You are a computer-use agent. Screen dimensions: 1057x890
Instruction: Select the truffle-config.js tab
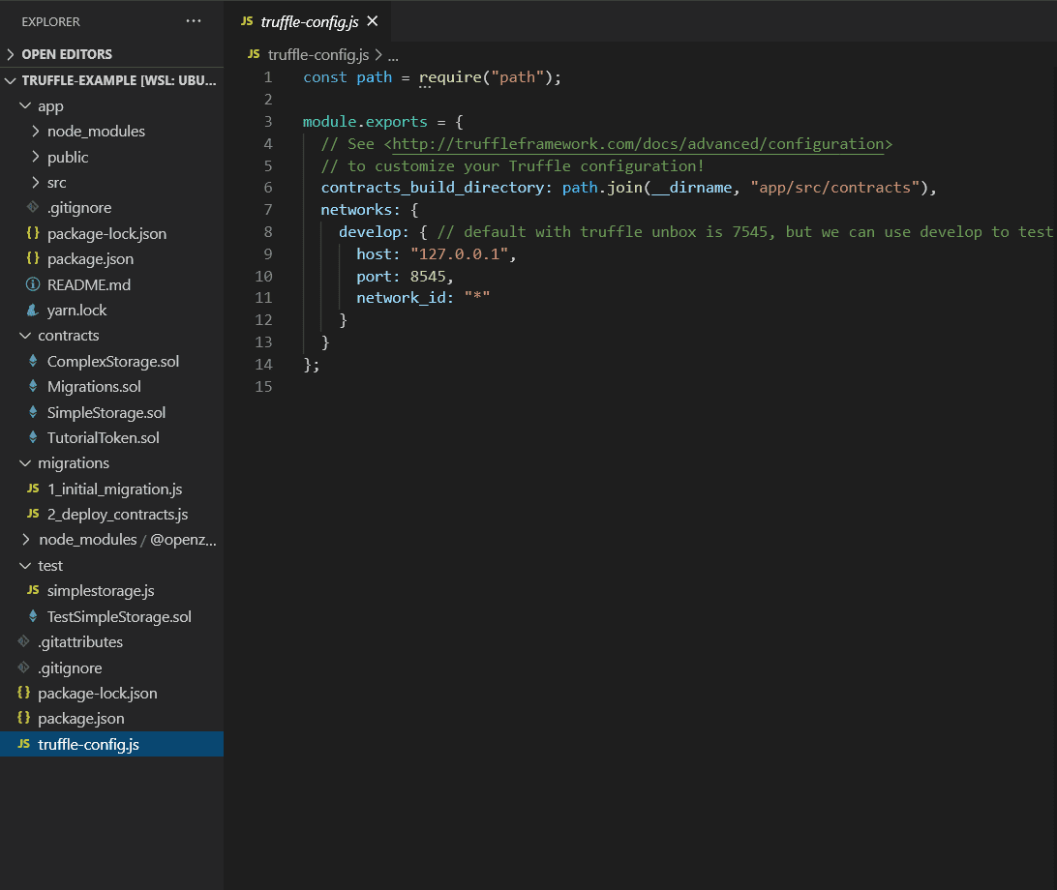(x=310, y=21)
